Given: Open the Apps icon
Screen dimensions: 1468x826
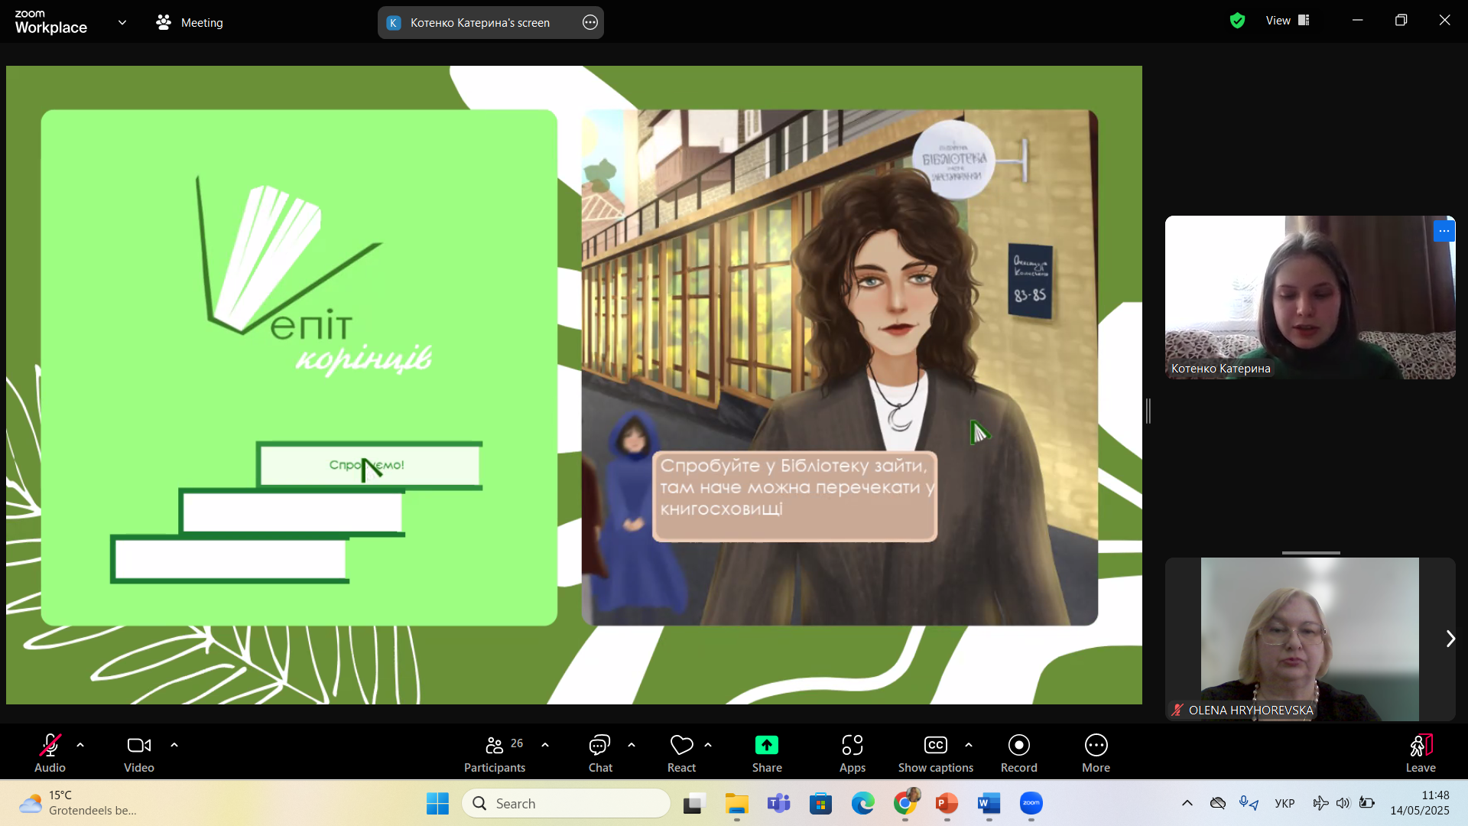Looking at the screenshot, I should 852,753.
